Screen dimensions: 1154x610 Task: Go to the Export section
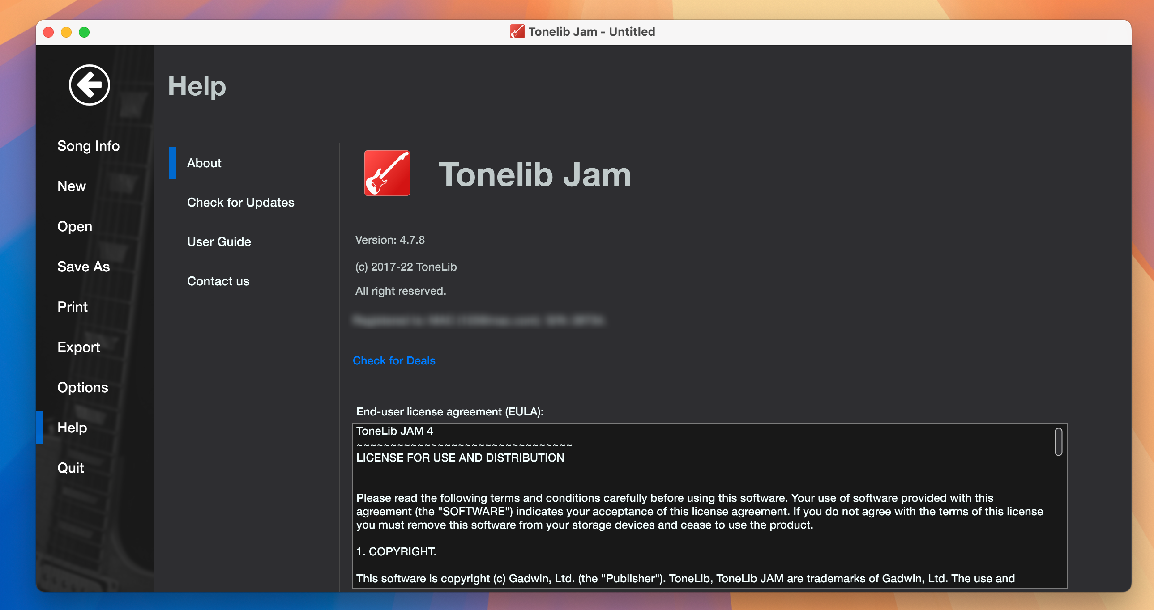[78, 347]
